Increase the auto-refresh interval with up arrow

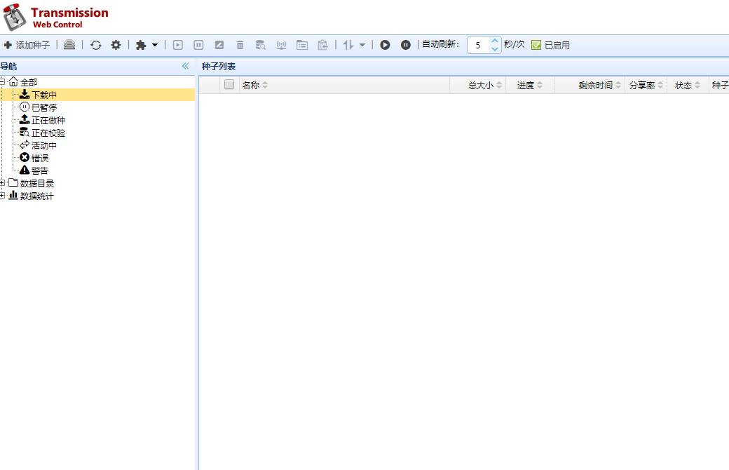tap(495, 41)
